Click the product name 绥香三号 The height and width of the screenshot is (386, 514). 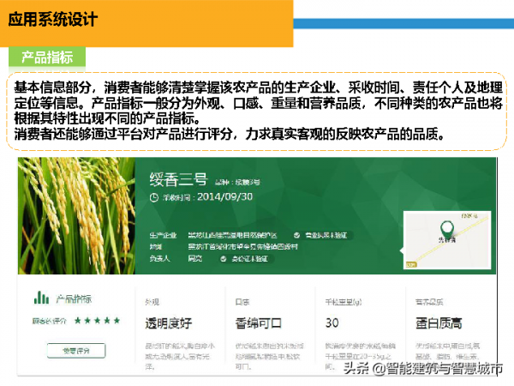pos(178,180)
